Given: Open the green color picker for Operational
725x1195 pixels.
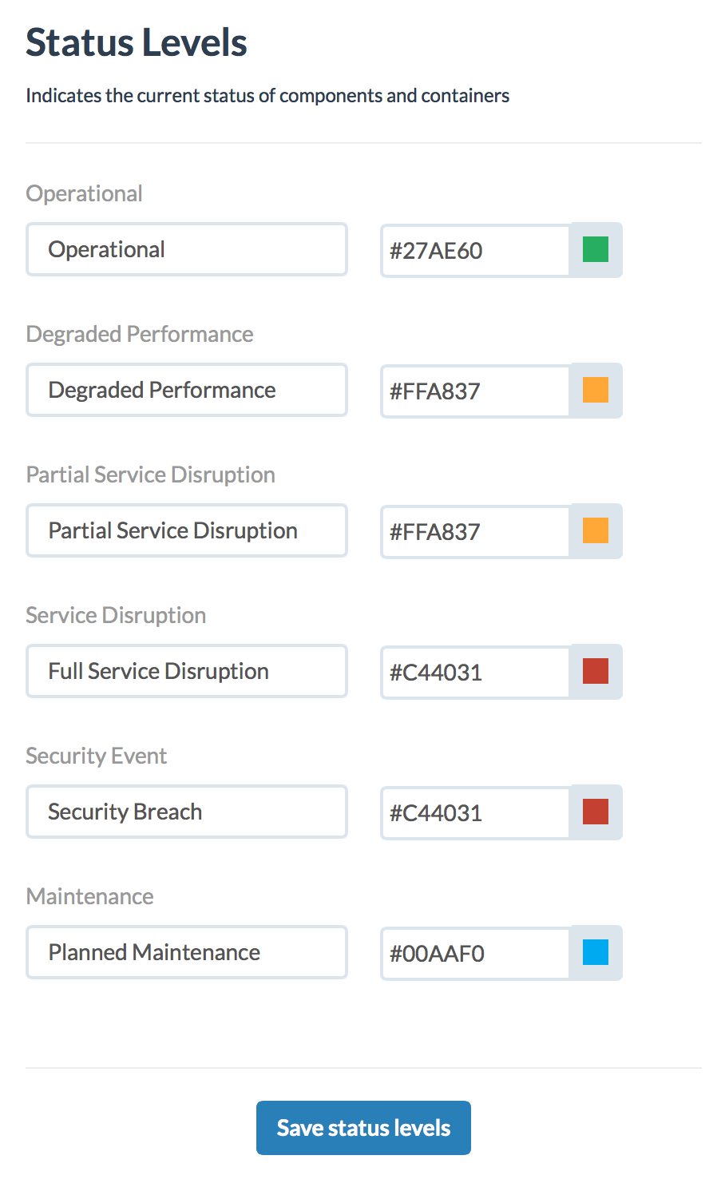Looking at the screenshot, I should click(x=595, y=250).
